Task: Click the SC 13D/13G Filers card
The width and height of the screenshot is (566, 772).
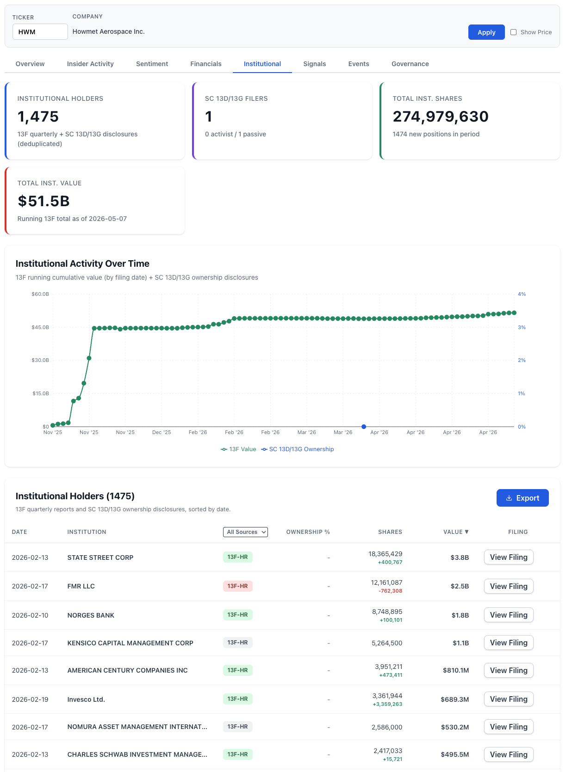Action: pos(282,121)
